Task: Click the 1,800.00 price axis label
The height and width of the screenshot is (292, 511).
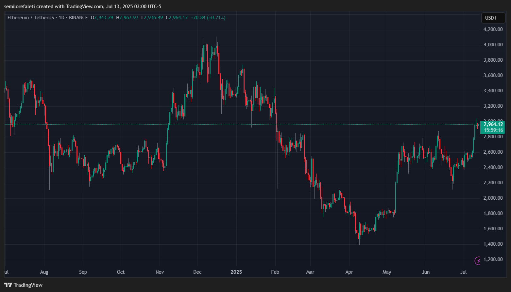Action: click(493, 213)
